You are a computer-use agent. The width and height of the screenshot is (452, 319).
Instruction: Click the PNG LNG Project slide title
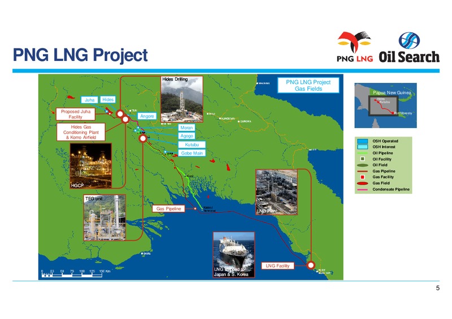80,55
